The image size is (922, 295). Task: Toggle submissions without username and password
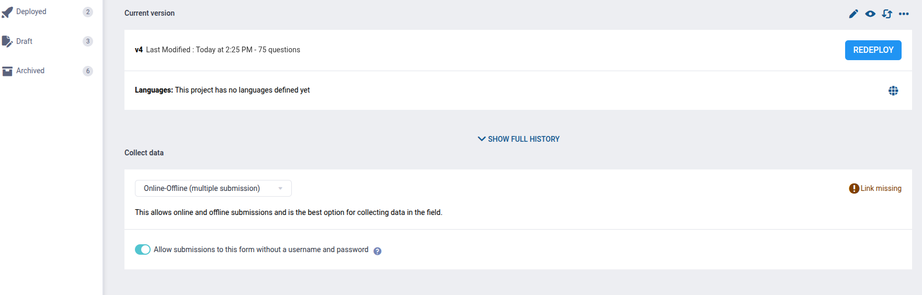[143, 249]
